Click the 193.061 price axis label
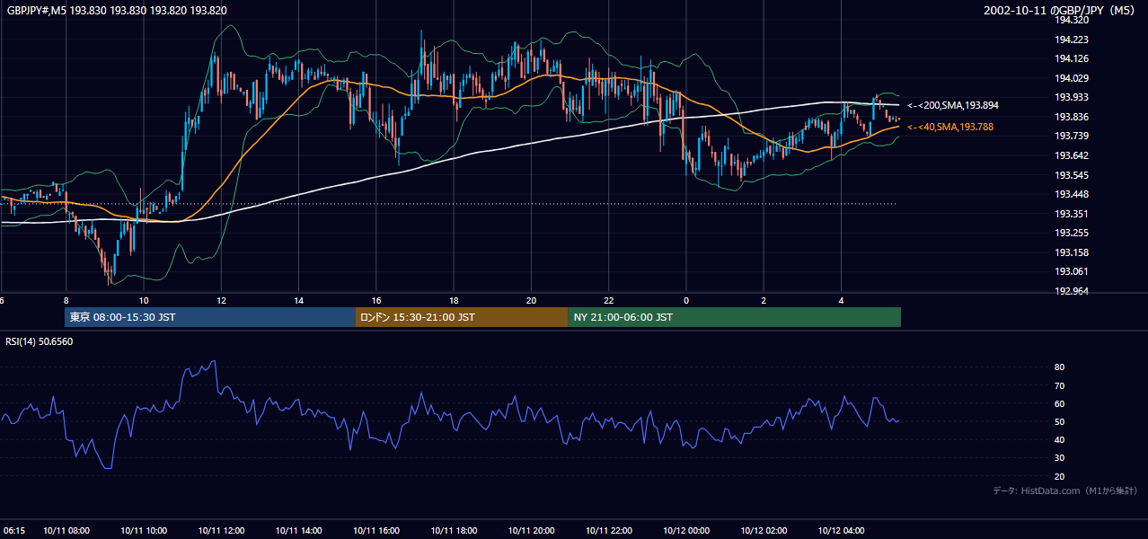The height and width of the screenshot is (539, 1148). 1072,271
